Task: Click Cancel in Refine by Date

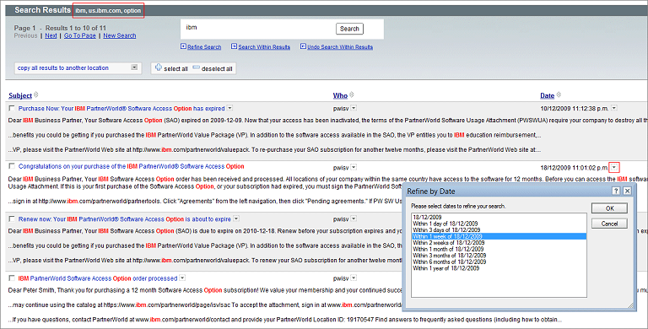Action: [609, 224]
